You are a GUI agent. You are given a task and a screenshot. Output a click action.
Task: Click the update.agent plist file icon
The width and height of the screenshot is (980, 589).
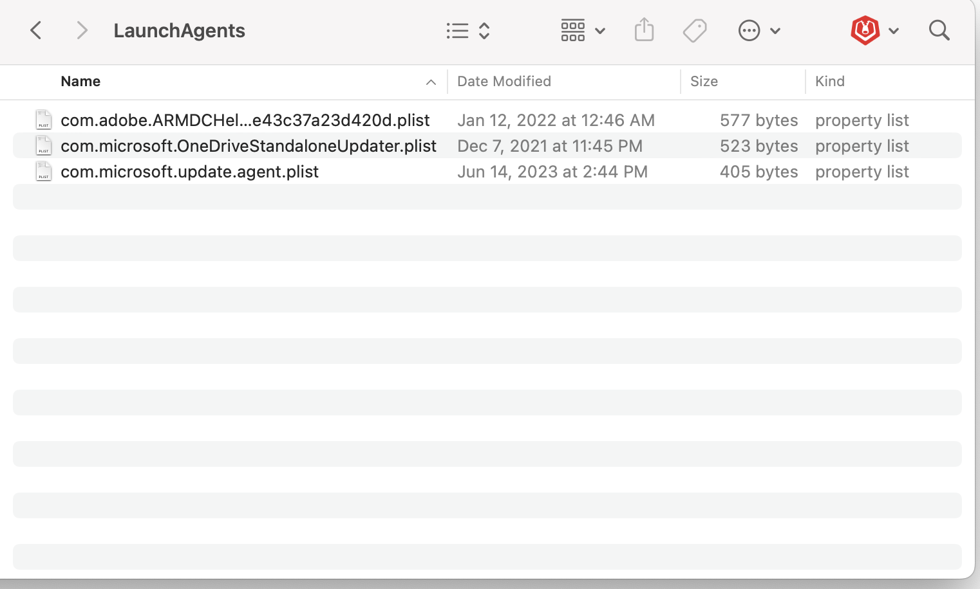tap(44, 171)
